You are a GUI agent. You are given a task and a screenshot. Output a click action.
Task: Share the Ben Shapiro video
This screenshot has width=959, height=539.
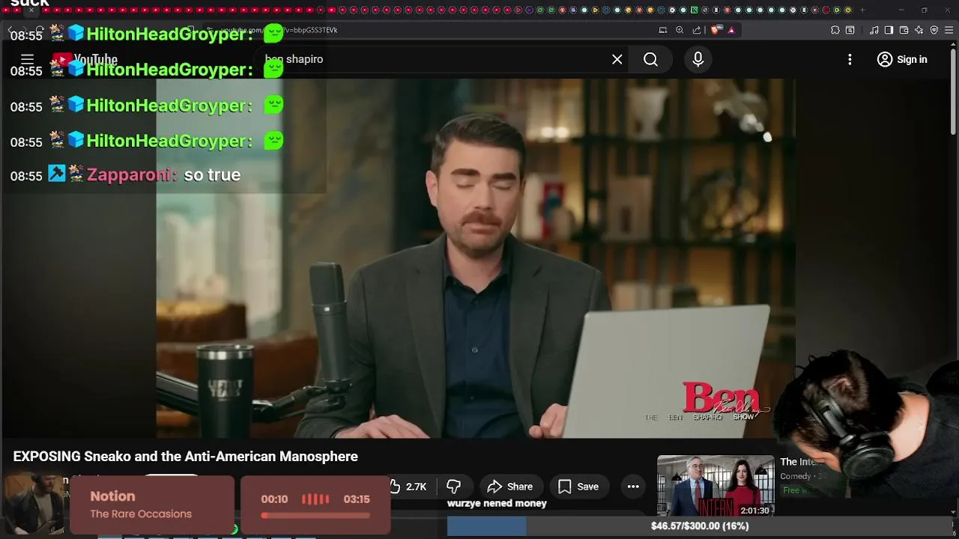click(510, 487)
